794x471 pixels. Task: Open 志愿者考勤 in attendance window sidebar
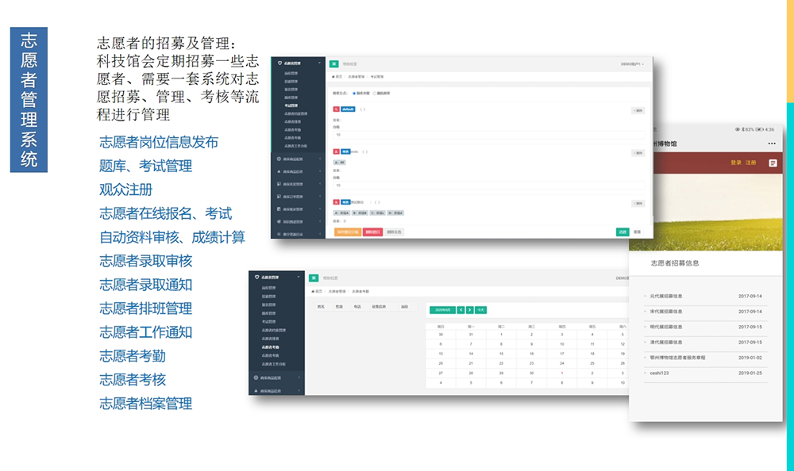pyautogui.click(x=271, y=347)
